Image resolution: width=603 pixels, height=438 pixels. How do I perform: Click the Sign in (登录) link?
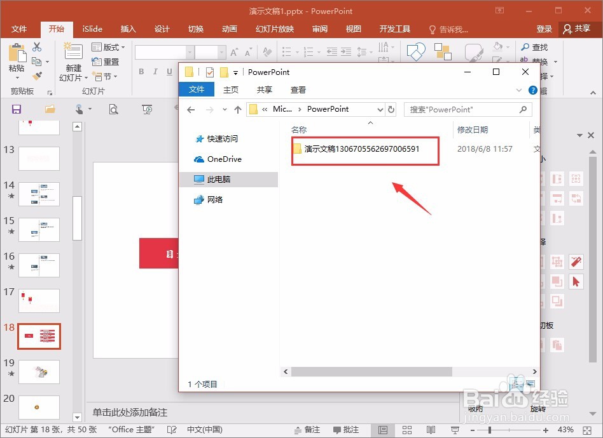point(544,29)
